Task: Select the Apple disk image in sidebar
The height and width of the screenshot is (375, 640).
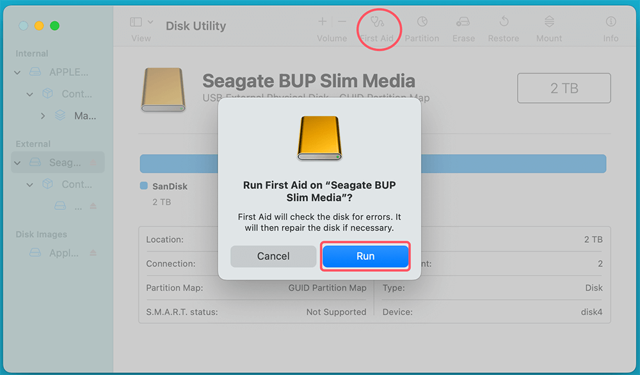Action: click(x=63, y=253)
